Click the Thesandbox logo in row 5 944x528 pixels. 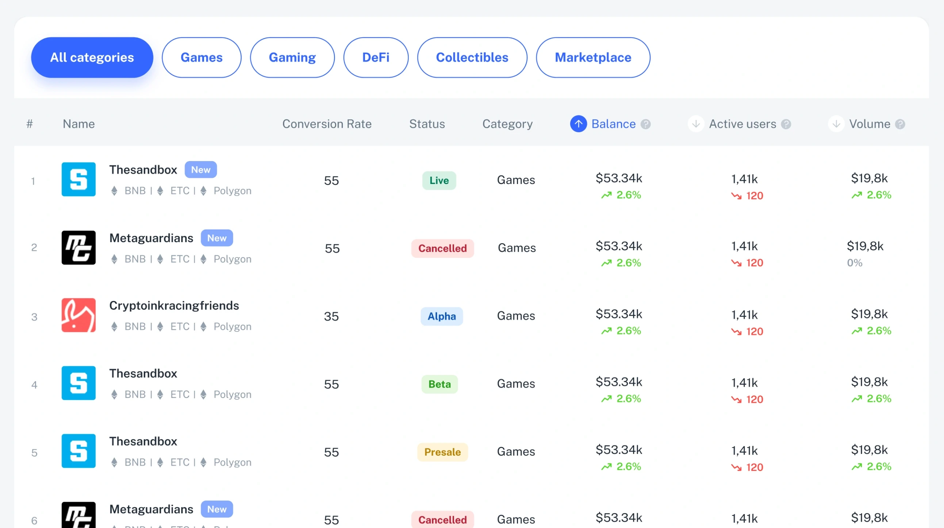tap(78, 451)
